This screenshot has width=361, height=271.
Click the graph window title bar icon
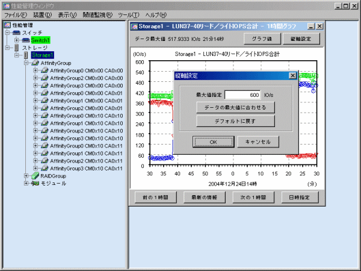(134, 26)
